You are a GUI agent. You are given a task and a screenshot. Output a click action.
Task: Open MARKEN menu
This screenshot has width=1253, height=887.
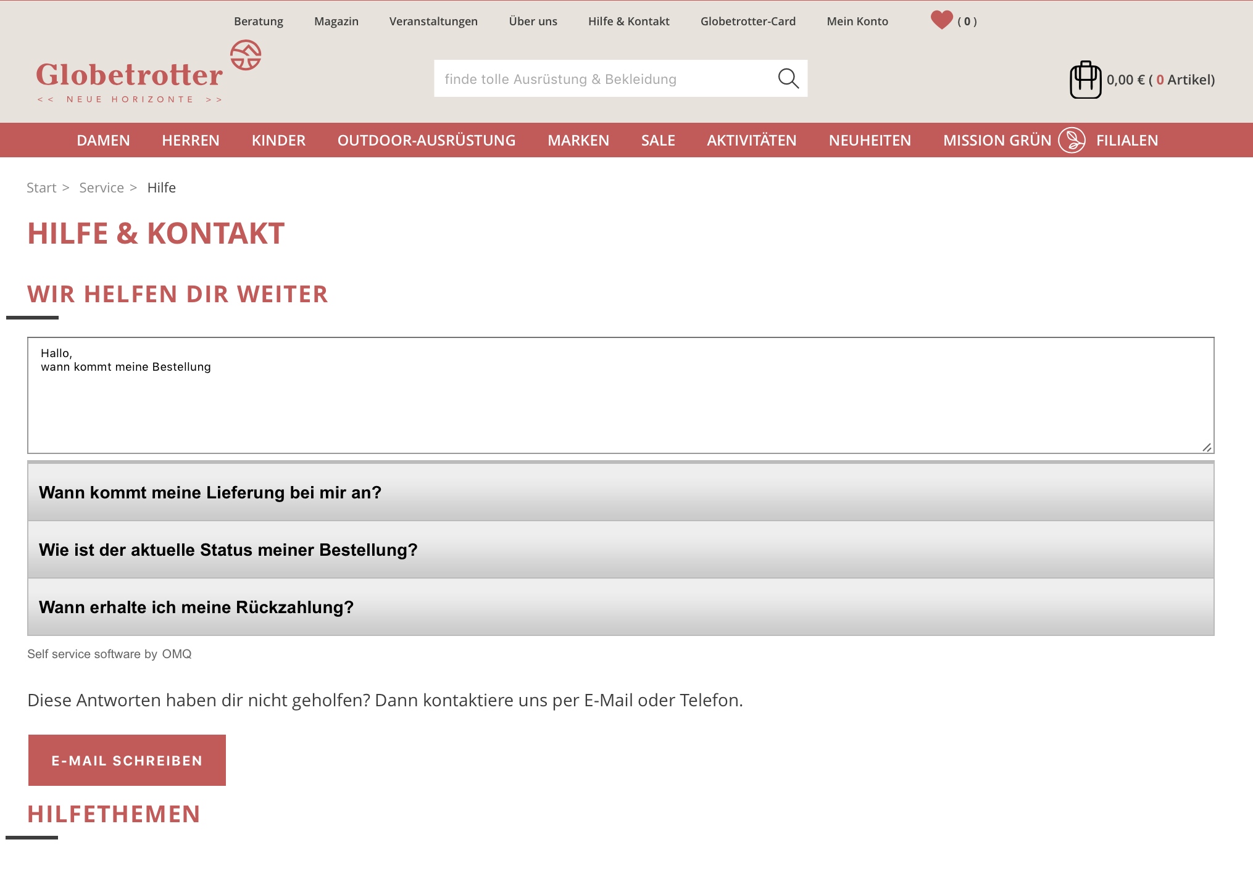tap(578, 140)
